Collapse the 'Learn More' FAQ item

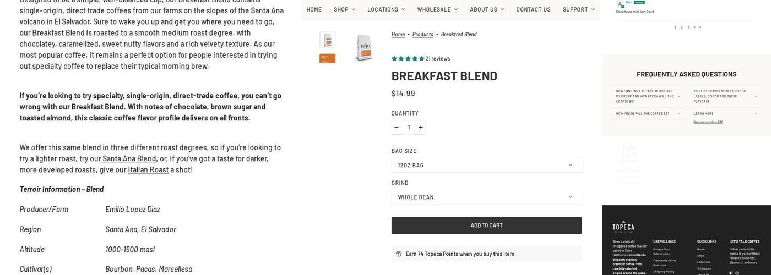click(x=725, y=114)
